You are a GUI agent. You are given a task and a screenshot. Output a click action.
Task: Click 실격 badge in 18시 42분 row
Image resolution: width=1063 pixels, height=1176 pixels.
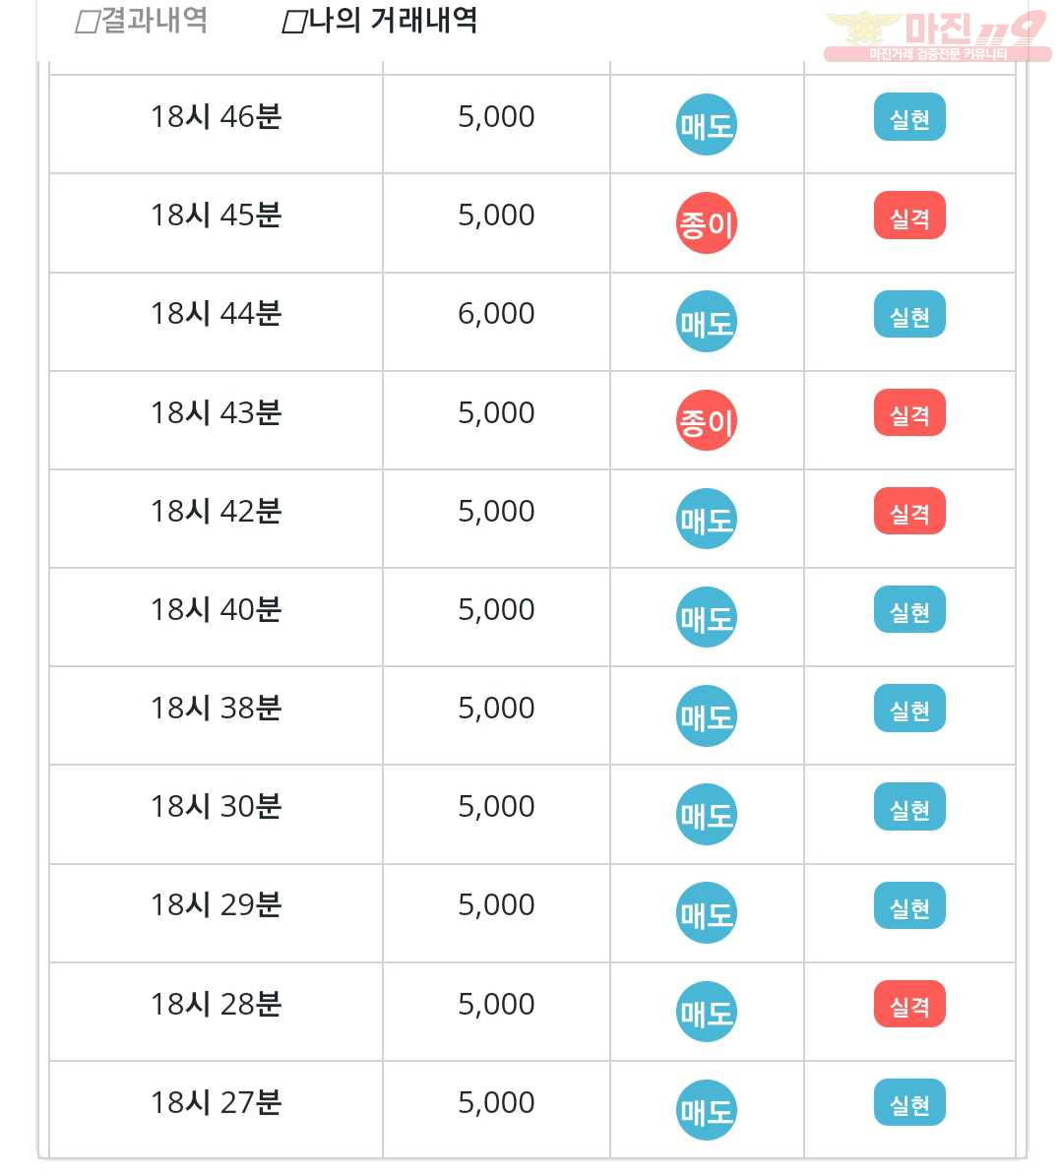[910, 512]
